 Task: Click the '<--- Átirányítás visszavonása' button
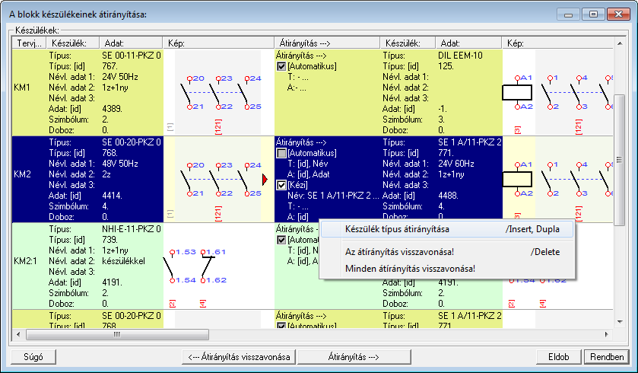coord(239,356)
